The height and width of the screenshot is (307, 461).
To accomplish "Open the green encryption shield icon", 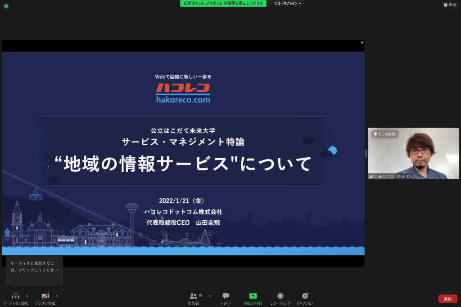I will [x=6, y=6].
